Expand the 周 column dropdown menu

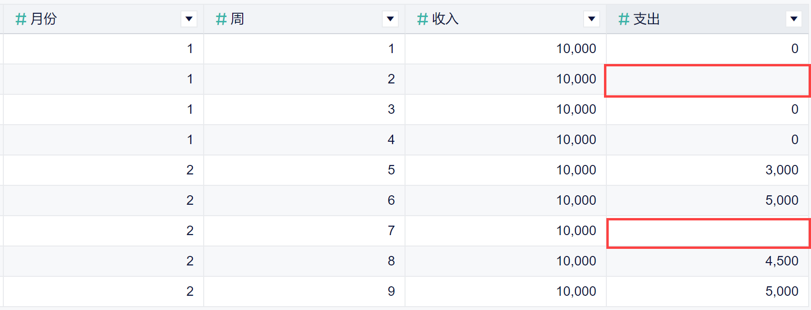(x=390, y=19)
